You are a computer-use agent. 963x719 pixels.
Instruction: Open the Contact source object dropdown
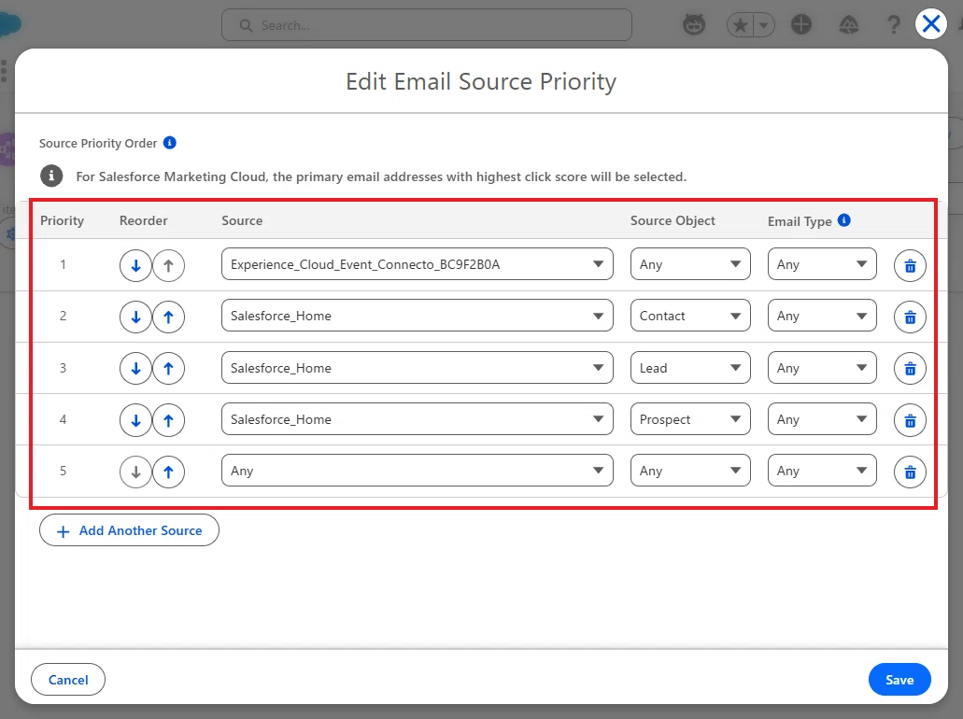(690, 316)
